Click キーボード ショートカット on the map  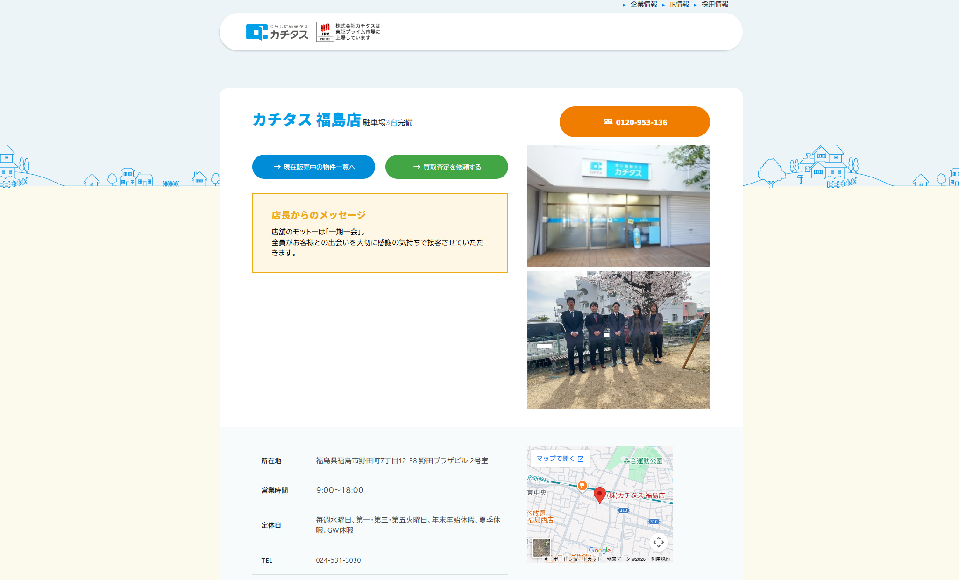(x=573, y=559)
